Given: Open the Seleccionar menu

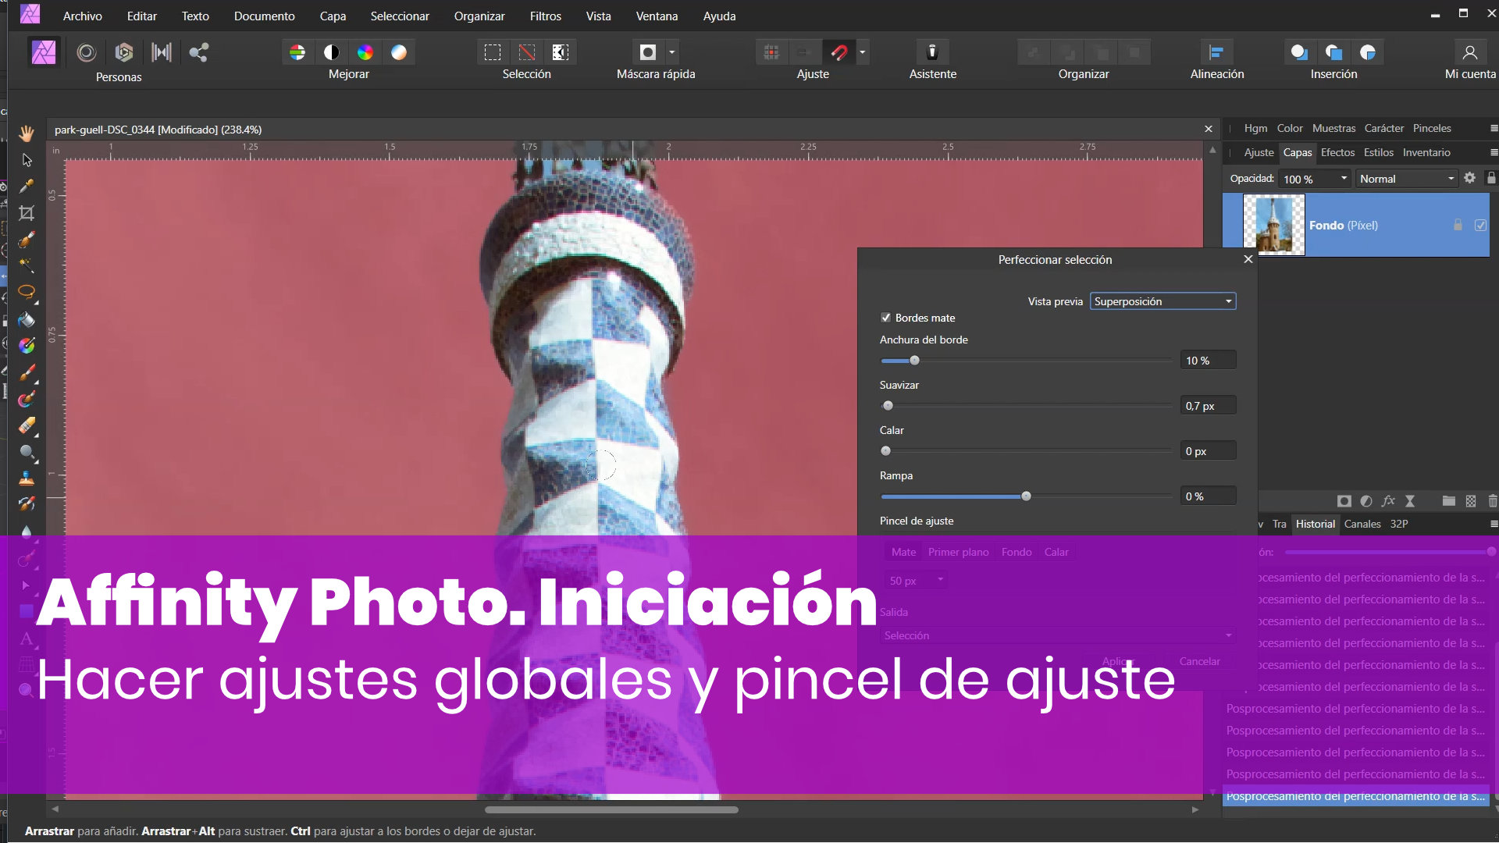Looking at the screenshot, I should point(400,16).
